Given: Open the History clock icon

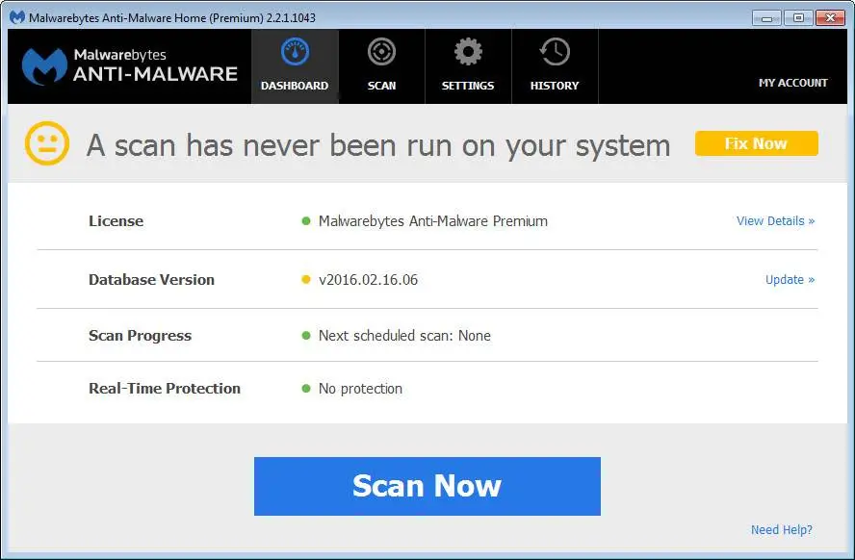Looking at the screenshot, I should [x=555, y=52].
